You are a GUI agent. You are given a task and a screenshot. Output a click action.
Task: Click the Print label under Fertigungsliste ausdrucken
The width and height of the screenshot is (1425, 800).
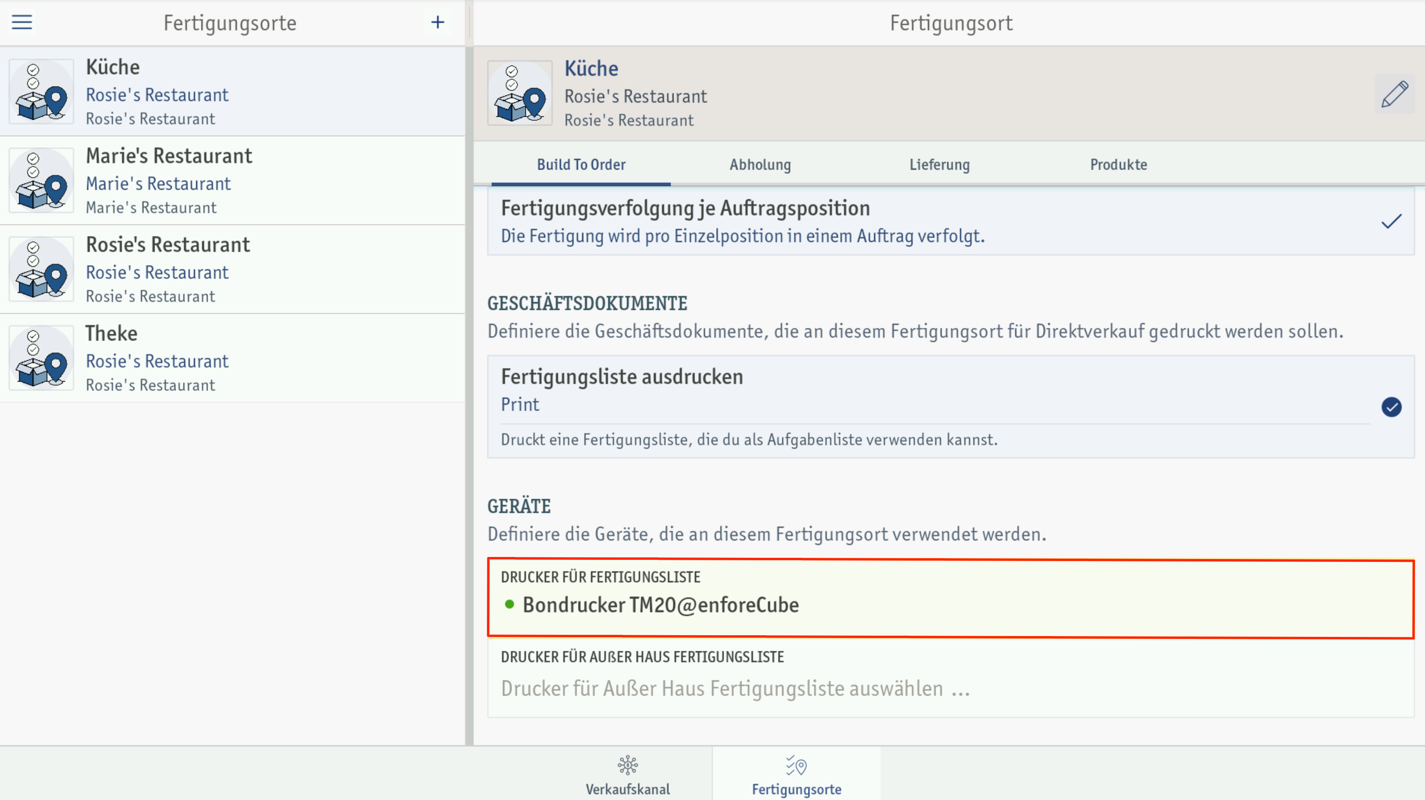tap(519, 405)
